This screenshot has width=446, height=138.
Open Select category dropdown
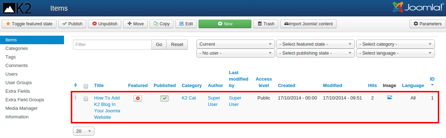tap(396, 44)
